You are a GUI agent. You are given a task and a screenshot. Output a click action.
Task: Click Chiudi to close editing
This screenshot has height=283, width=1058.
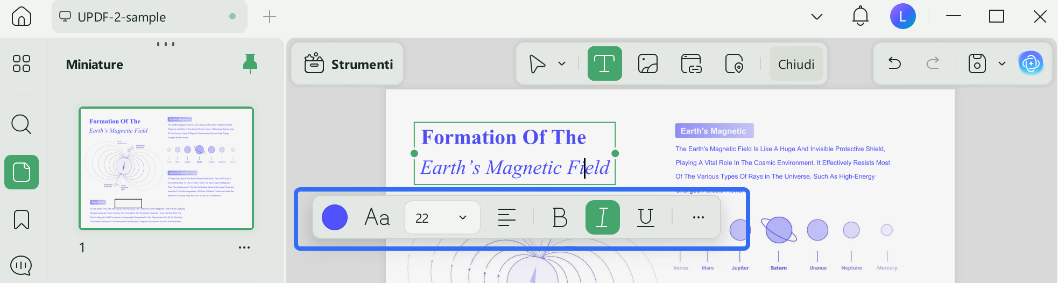click(796, 64)
